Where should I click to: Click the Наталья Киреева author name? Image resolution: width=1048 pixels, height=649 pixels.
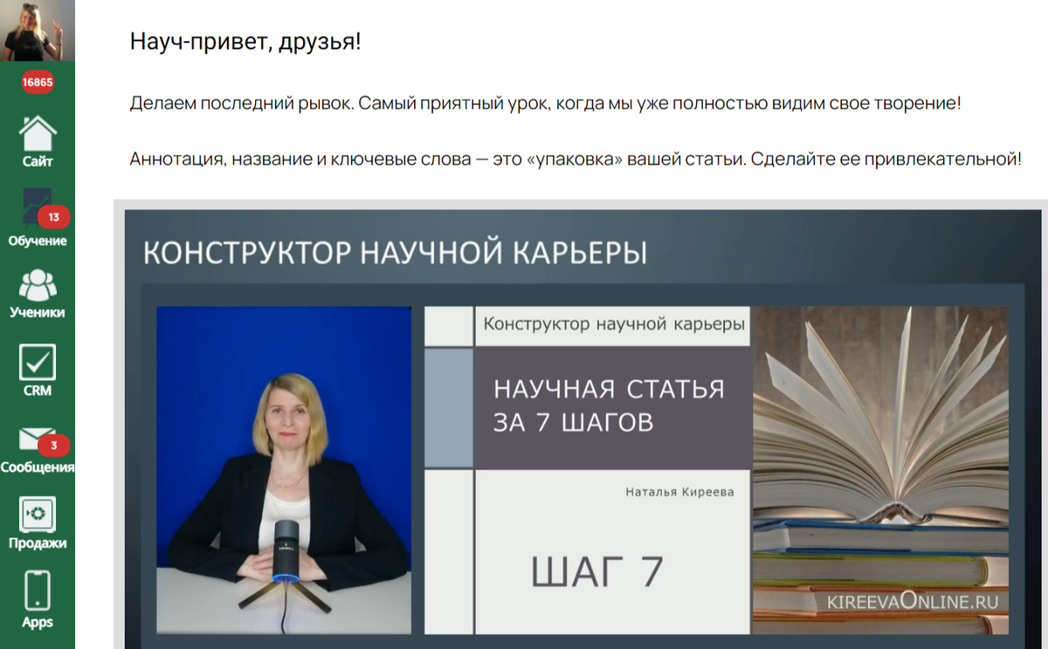coord(679,492)
